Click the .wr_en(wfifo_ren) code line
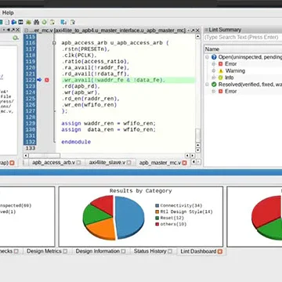Image resolution: width=282 pixels, height=282 pixels. click(x=89, y=105)
